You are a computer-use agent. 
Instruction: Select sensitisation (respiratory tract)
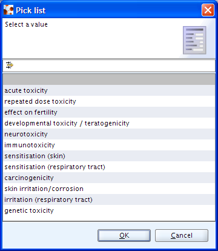(109, 167)
